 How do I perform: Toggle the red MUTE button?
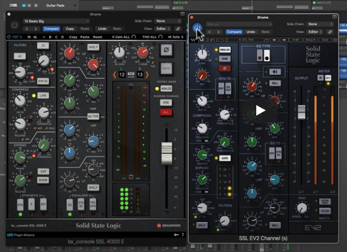166,67
